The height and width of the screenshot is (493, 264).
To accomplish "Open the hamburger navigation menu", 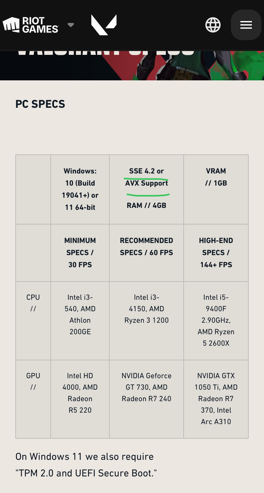I will coord(246,25).
